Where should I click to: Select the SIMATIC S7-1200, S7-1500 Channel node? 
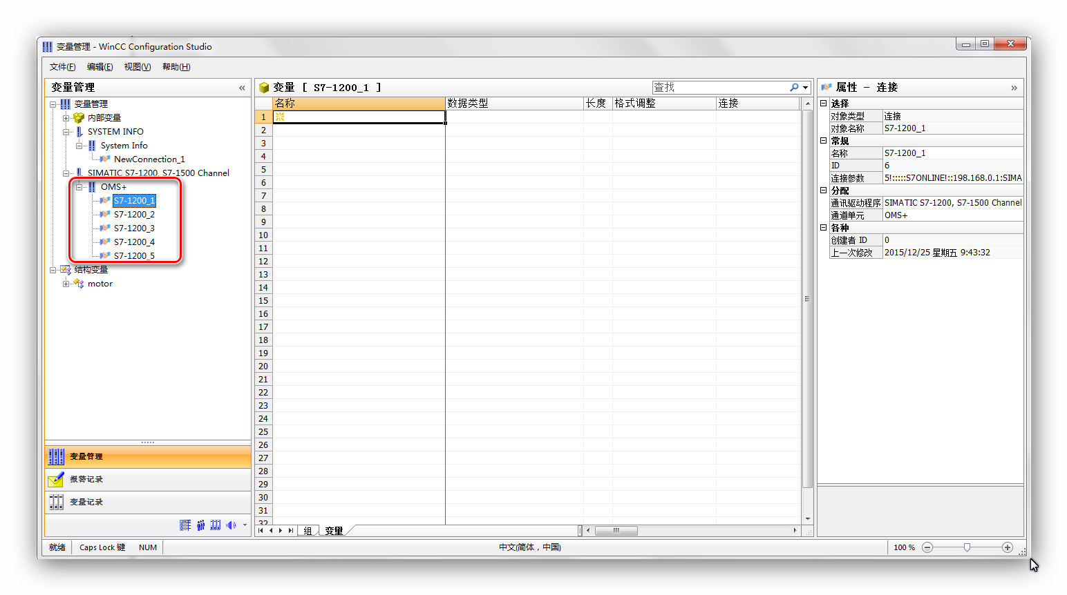pos(158,173)
